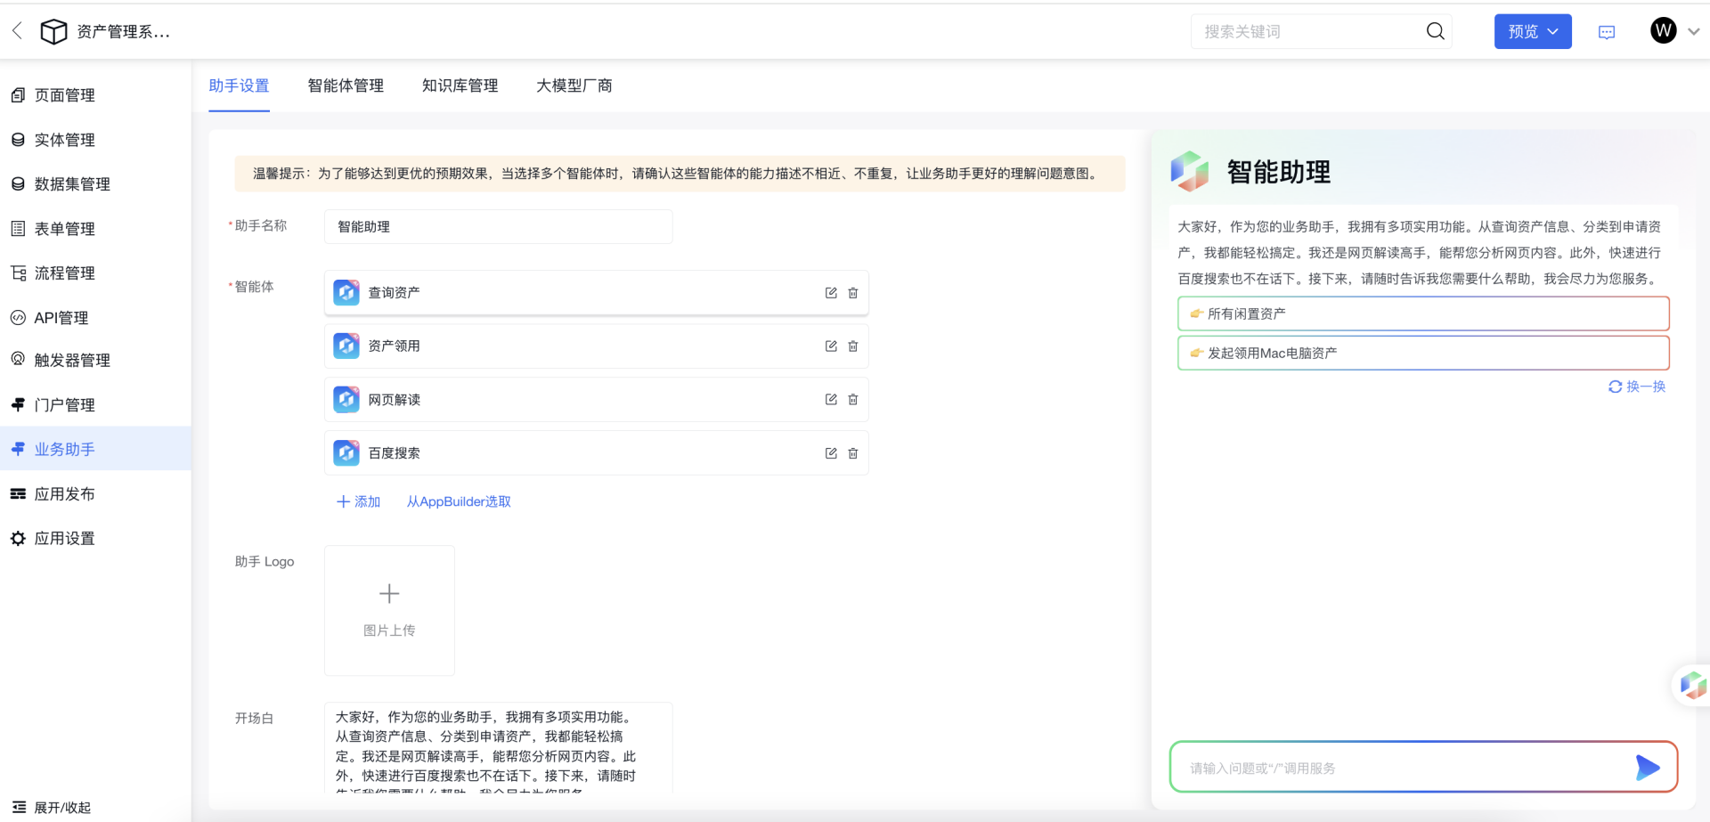1710x822 pixels.
Task: Click the edit icon for 网页解读 agent
Action: tap(830, 400)
